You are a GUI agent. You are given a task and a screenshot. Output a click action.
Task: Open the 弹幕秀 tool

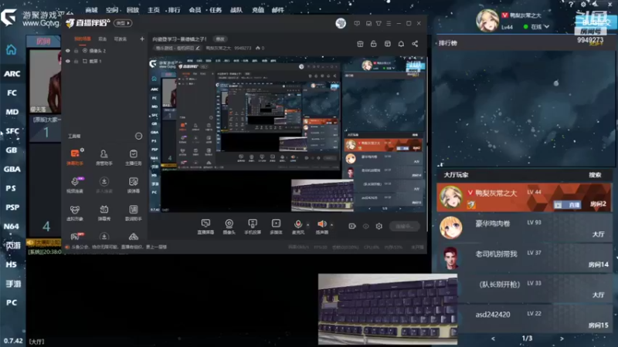tap(104, 213)
